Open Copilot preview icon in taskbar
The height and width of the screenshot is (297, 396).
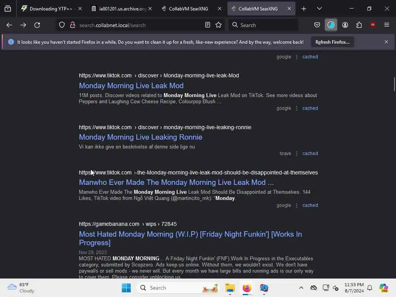(x=383, y=288)
